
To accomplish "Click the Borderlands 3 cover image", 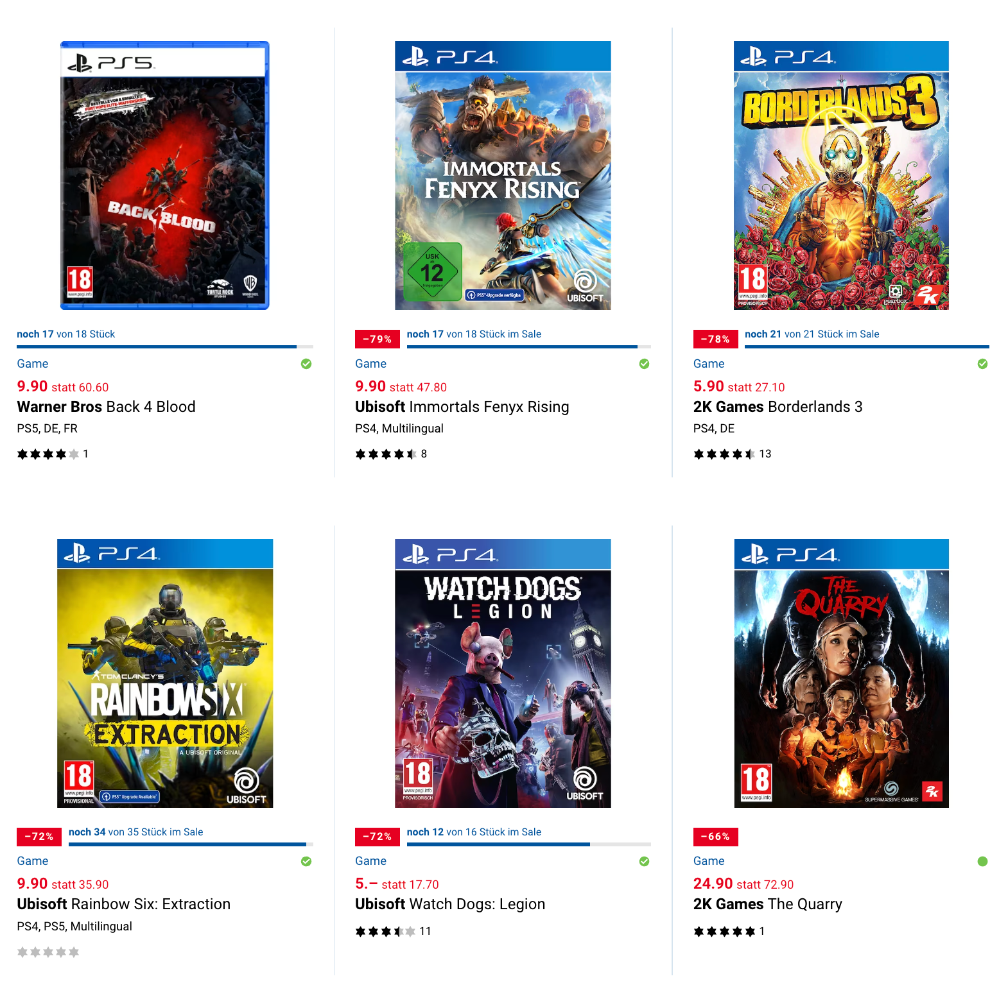I will (x=841, y=176).
